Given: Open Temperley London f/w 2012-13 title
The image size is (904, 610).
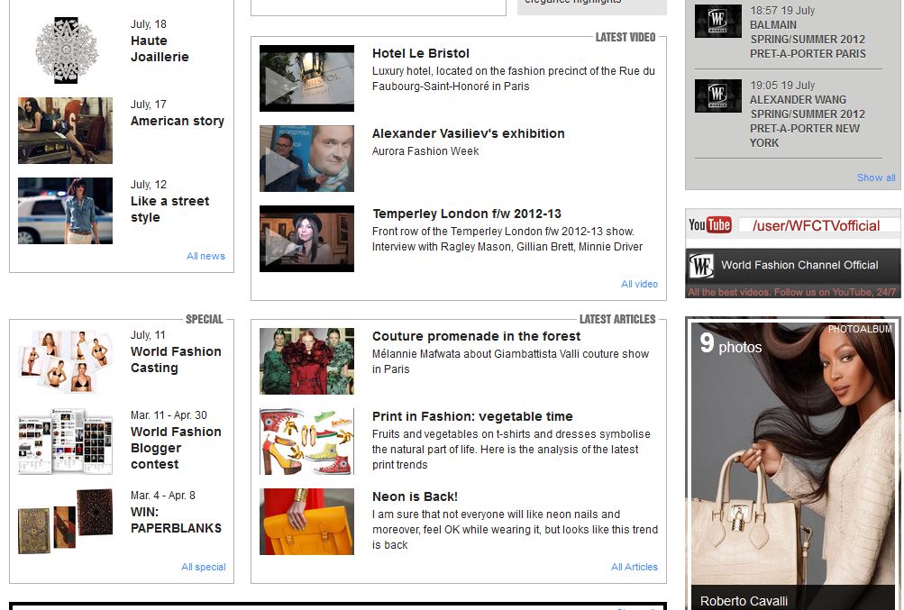Looking at the screenshot, I should (x=466, y=214).
